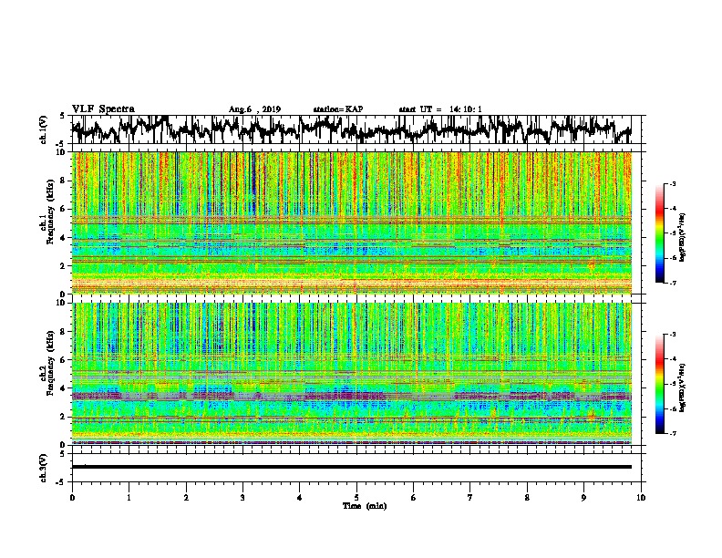
Task: Click the ch.1 "Frequency (kHz)" axis label
Action: [x=50, y=212]
